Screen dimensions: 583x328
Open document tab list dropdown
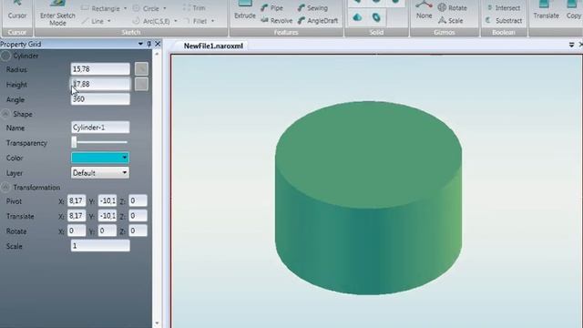pos(571,45)
